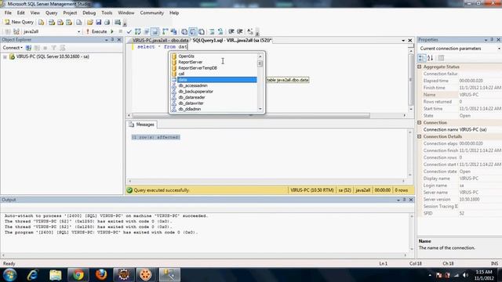
Task: Collapse the Connection section
Action: [420, 122]
